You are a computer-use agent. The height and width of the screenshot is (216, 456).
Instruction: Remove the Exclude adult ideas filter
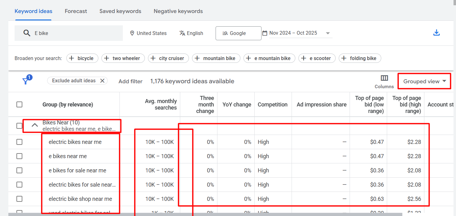point(102,81)
